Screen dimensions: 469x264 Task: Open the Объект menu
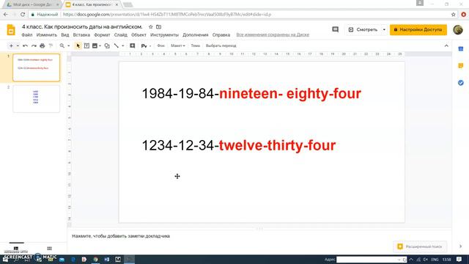pyautogui.click(x=139, y=35)
